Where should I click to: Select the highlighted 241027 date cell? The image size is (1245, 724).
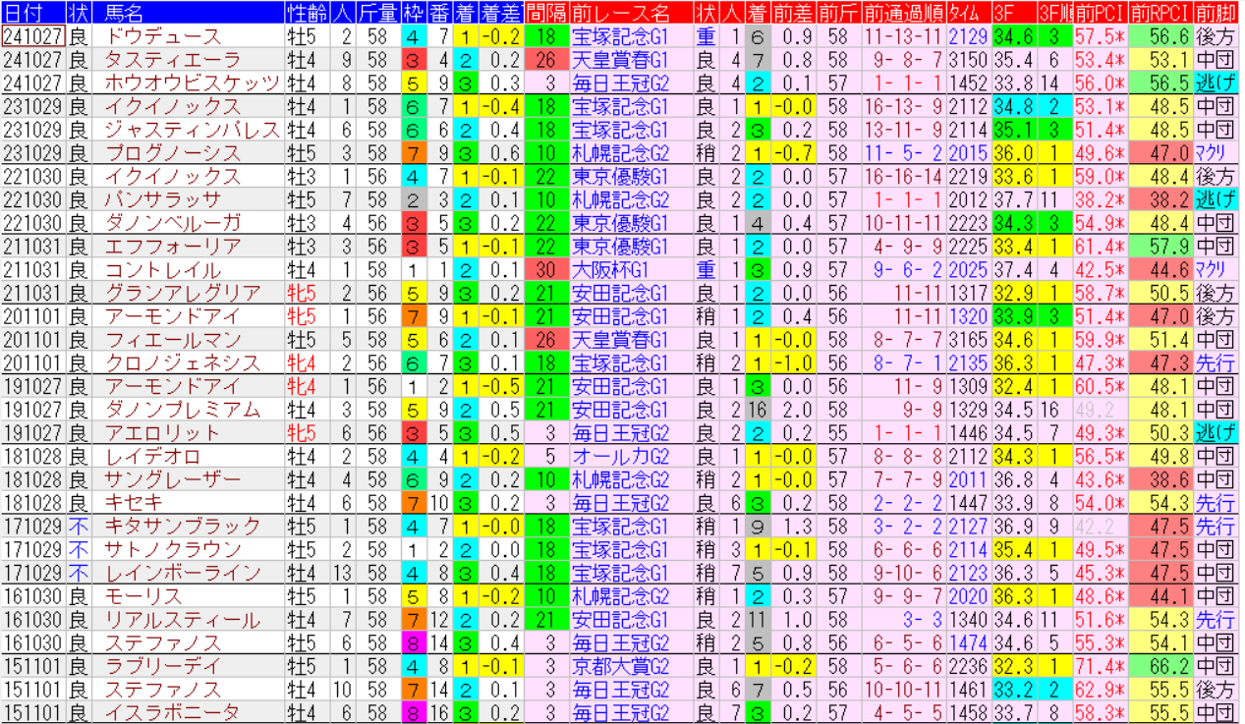pos(33,36)
